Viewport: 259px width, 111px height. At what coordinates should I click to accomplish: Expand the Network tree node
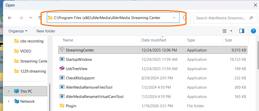point(9,101)
